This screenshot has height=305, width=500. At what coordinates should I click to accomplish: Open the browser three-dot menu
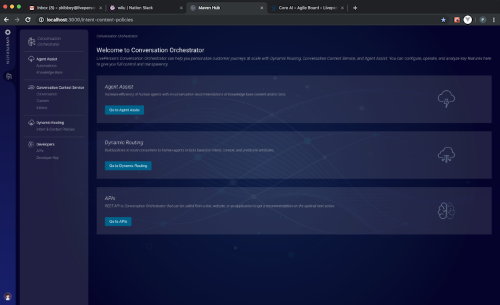pos(493,20)
